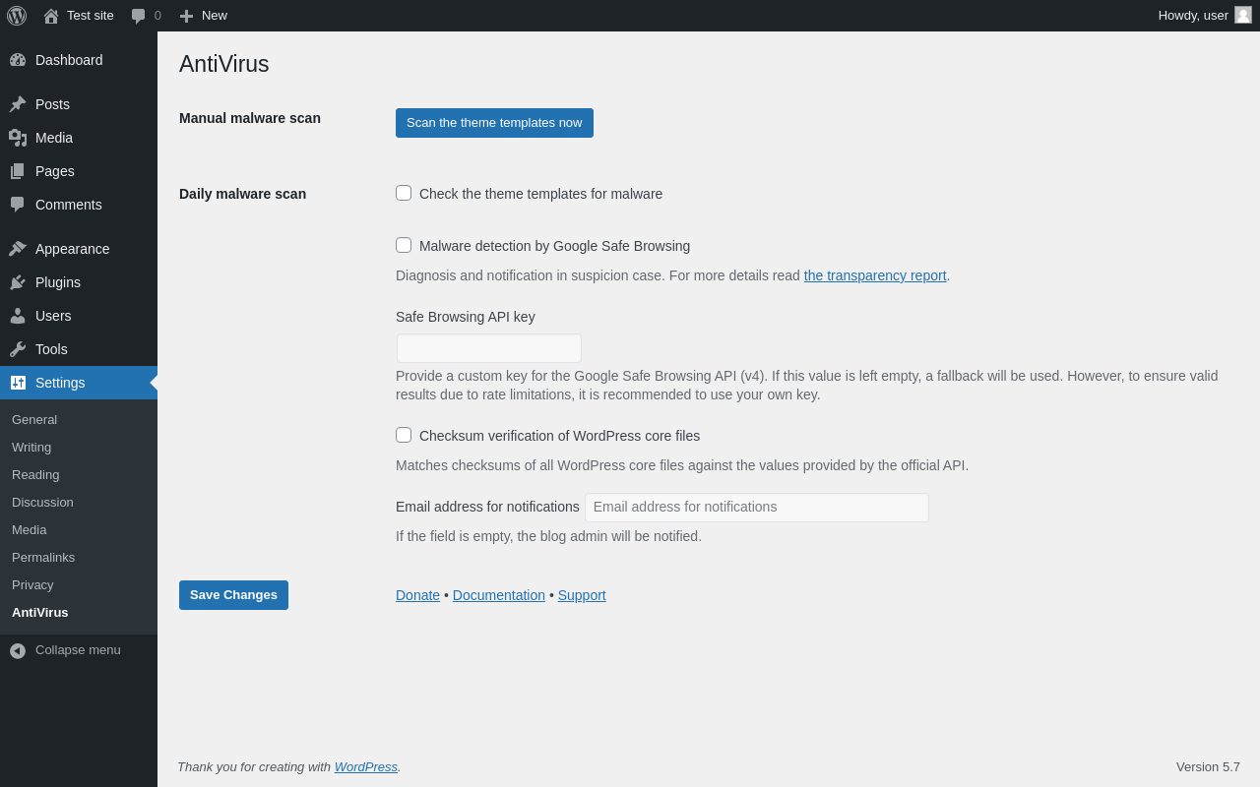Image resolution: width=1260 pixels, height=787 pixels.
Task: Click the Collapse menu arrow icon
Action: 18,650
